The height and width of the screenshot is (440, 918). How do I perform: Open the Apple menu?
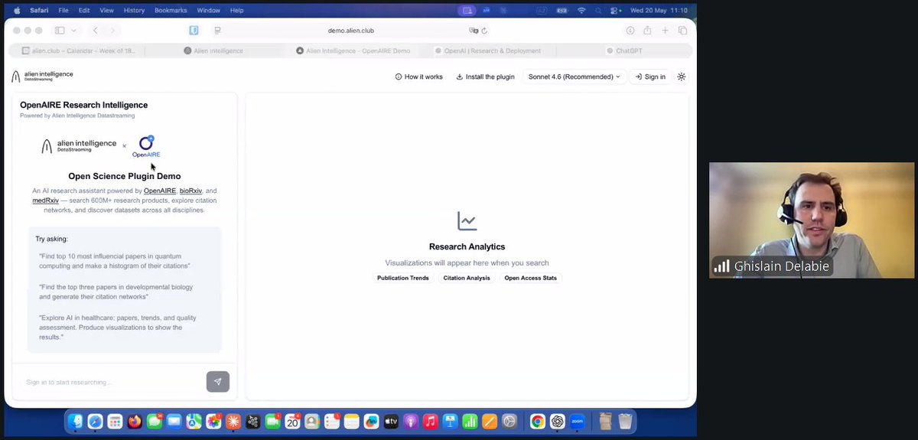coord(17,11)
